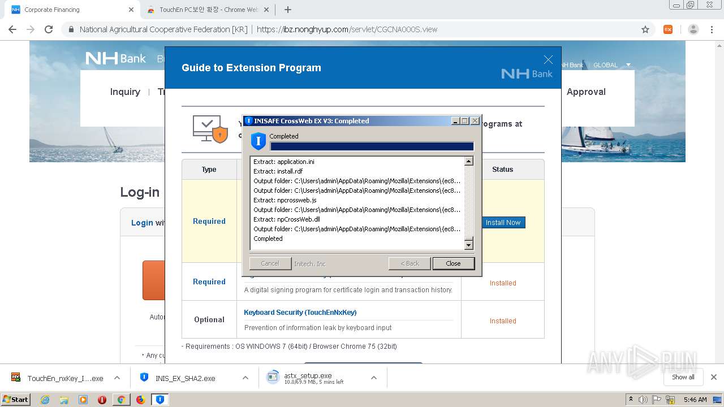Open options for INIS_EX_SHA2.exe download
This screenshot has height=407, width=724.
point(245,378)
